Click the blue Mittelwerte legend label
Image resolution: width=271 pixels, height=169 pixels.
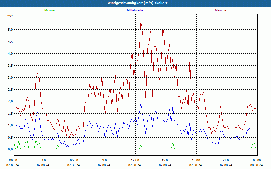pos(135,10)
